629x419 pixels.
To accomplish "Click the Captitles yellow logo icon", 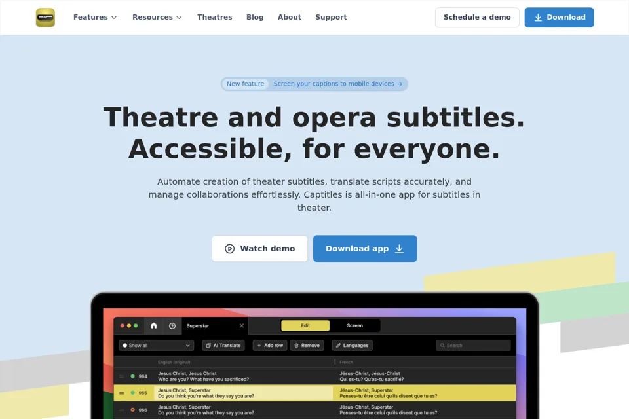I will tap(45, 18).
